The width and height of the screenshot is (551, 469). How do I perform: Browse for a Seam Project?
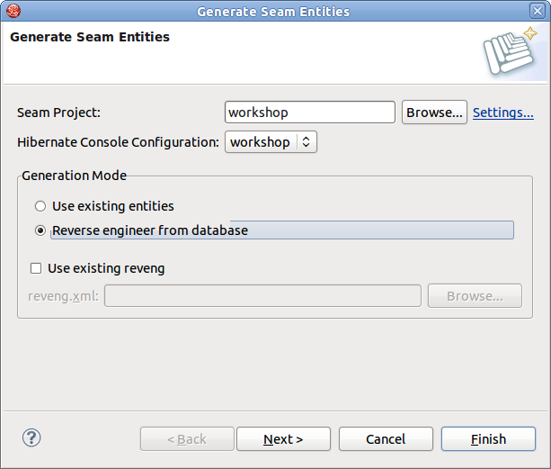tap(434, 113)
